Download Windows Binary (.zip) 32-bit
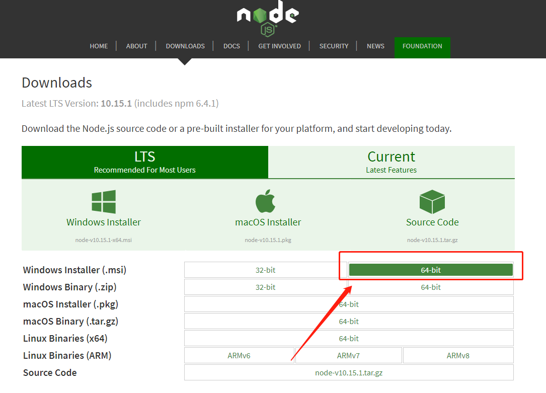546x393 pixels. (x=265, y=287)
